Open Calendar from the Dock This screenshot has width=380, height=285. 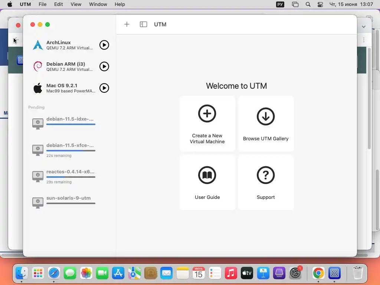coord(199,273)
